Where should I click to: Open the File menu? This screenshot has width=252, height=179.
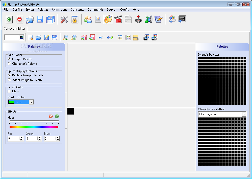6,10
